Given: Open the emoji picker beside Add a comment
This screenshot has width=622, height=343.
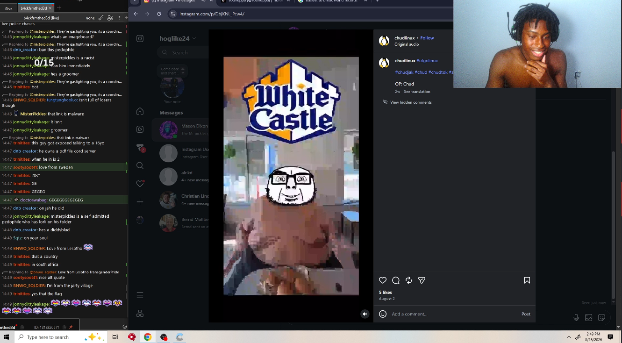Looking at the screenshot, I should point(383,314).
